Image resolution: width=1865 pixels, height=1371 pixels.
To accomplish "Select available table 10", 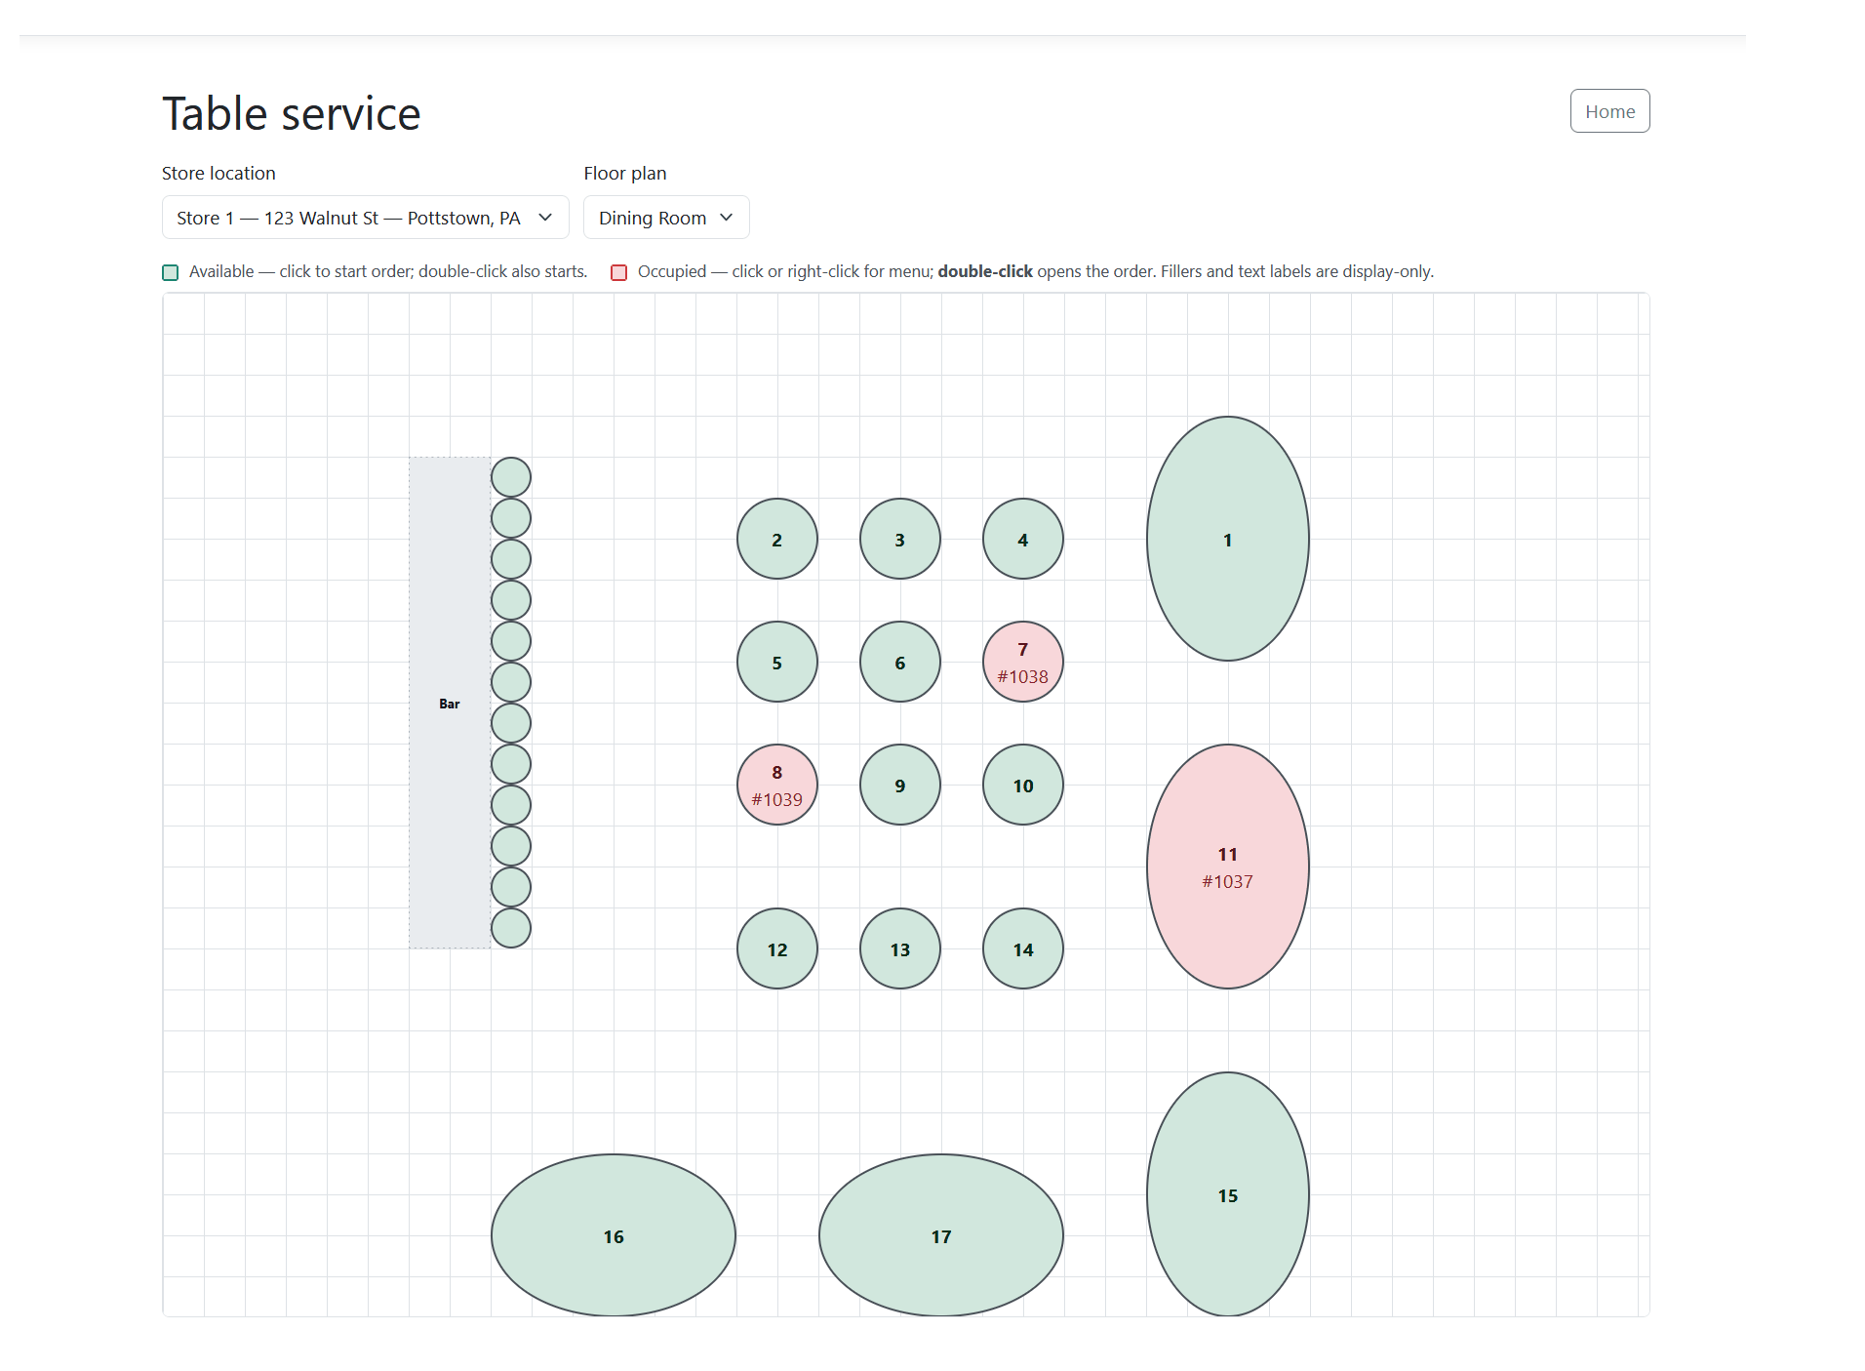I will [x=1022, y=785].
